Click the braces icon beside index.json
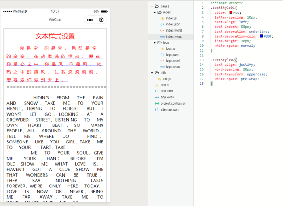 162,24
